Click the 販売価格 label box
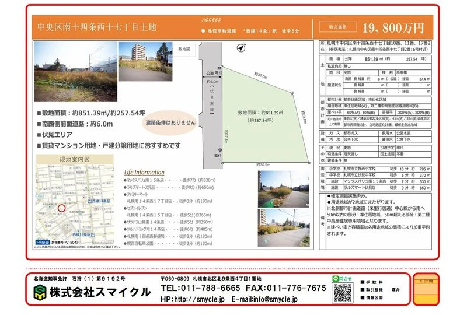The height and width of the screenshot is (315, 467). point(338,27)
